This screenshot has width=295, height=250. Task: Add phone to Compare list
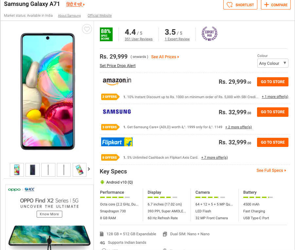[276, 5]
